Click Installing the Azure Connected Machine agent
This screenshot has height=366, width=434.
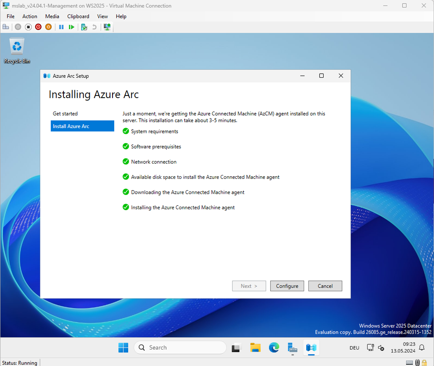point(182,208)
